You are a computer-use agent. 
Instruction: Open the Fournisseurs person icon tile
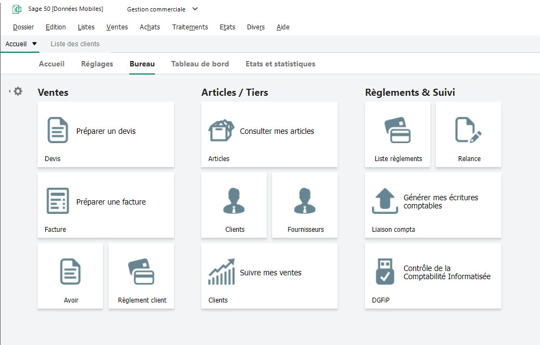click(305, 201)
